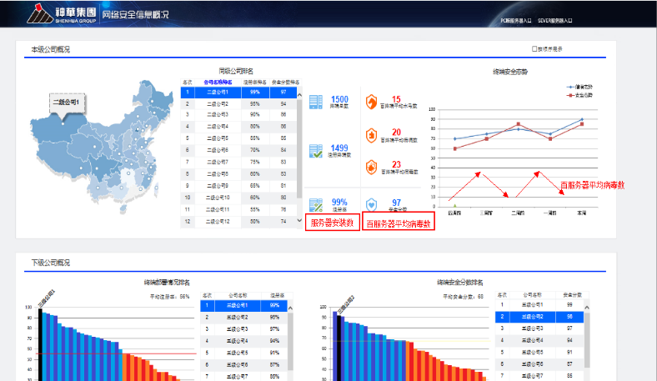The height and width of the screenshot is (381, 657).
Task: Click the red value 20
Action: pyautogui.click(x=396, y=132)
